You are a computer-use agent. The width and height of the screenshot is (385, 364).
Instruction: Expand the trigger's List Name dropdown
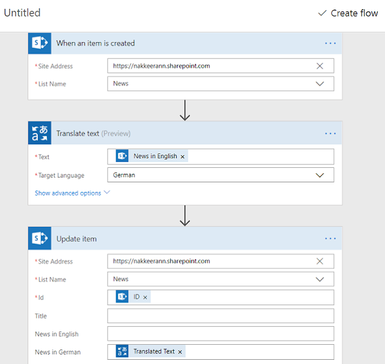click(320, 84)
